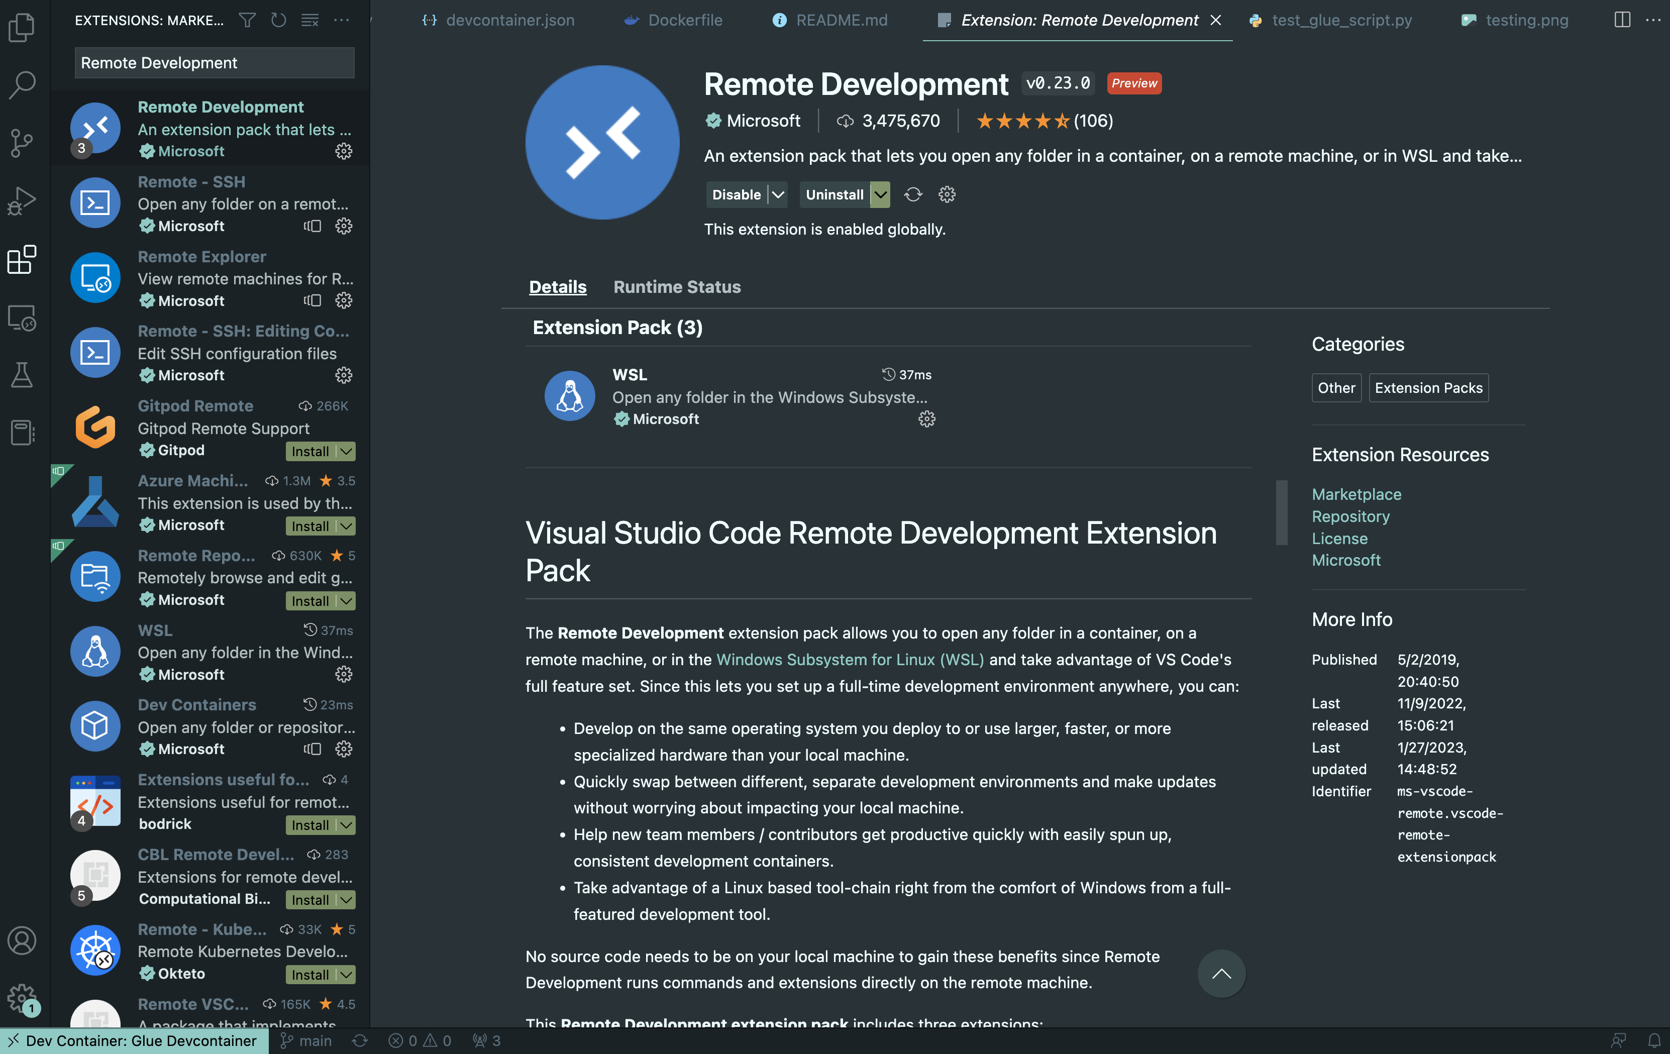Click the Repository link under Extension Resources

1351,515
